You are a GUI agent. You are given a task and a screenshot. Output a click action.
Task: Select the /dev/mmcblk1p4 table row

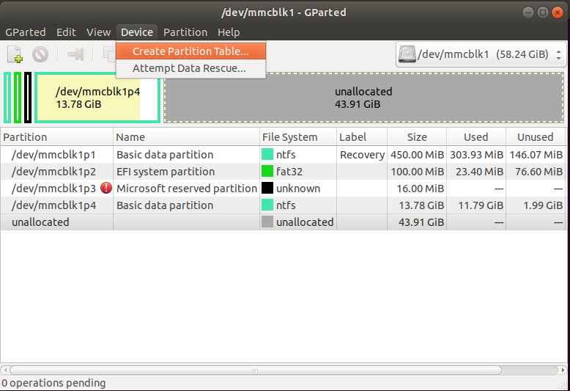pos(284,205)
